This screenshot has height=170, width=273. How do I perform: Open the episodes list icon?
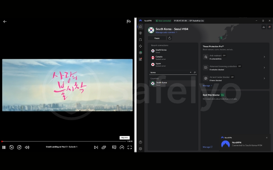point(104,147)
